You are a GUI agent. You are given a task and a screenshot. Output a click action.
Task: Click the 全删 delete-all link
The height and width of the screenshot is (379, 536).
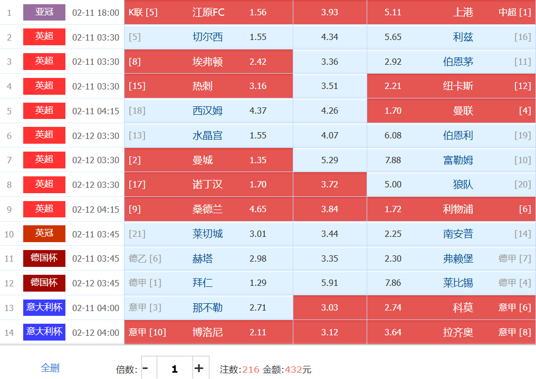50,368
